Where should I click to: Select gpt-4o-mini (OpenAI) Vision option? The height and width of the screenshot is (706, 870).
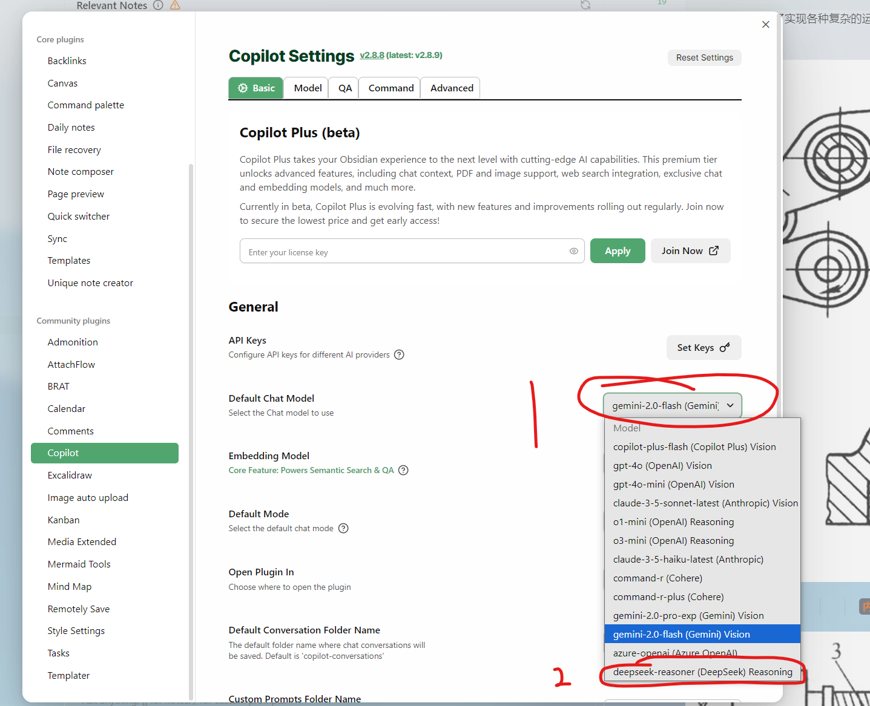tap(702, 485)
